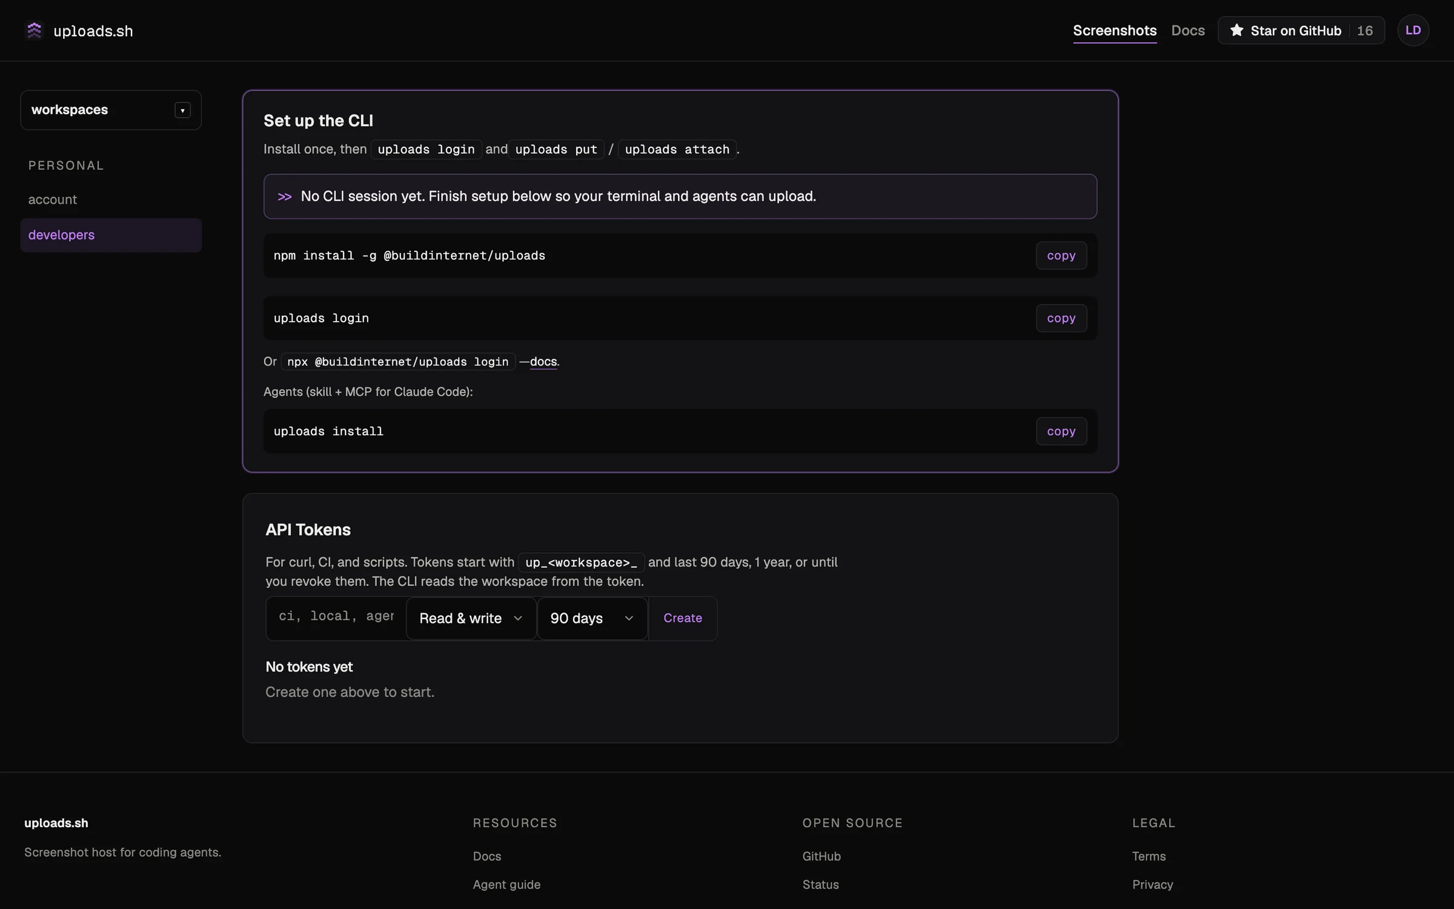Click the 'Create one above to start.' hint
Image resolution: width=1454 pixels, height=909 pixels.
(350, 692)
